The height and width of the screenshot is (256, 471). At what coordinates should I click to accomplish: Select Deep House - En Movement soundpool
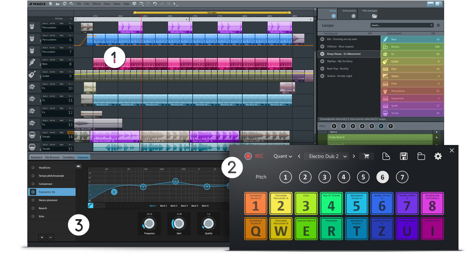(x=349, y=54)
